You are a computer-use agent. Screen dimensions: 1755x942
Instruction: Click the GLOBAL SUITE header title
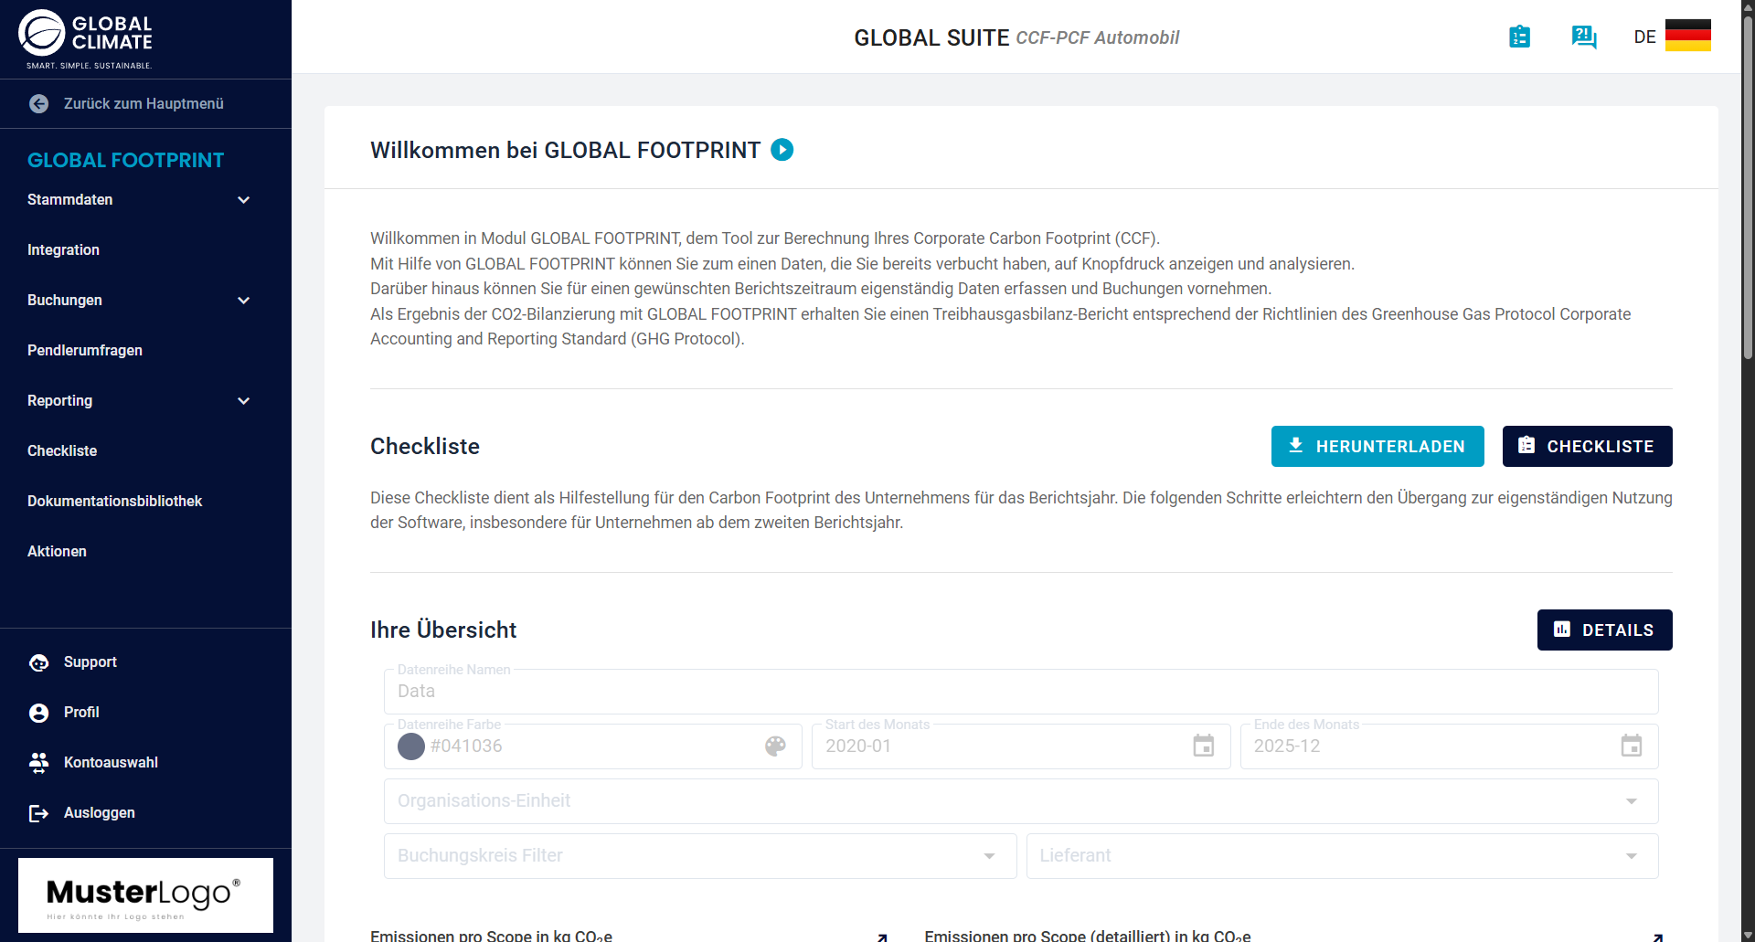931,37
